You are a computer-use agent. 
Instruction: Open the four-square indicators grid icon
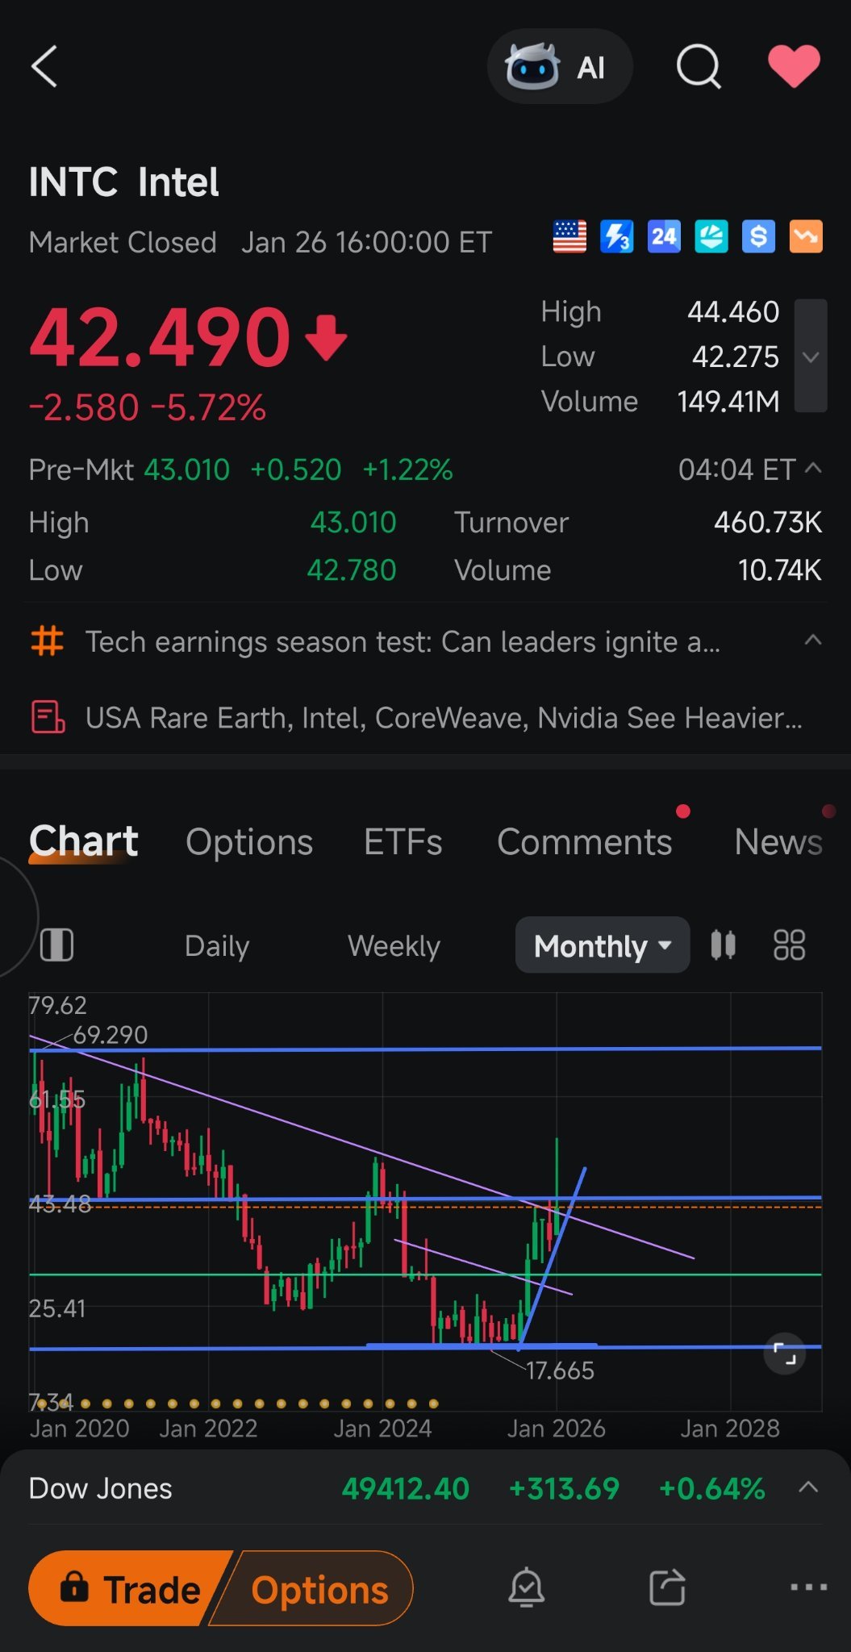pos(790,945)
